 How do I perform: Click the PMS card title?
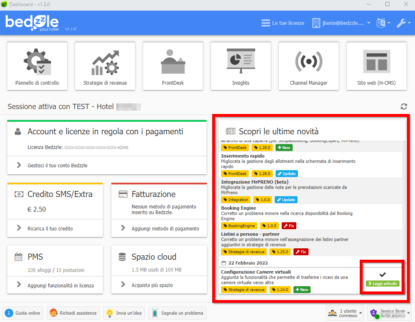tap(35, 257)
